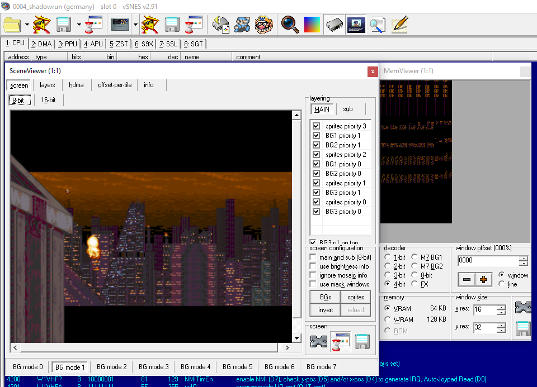
Task: Switch to the 2: DMA tab
Action: coord(41,44)
